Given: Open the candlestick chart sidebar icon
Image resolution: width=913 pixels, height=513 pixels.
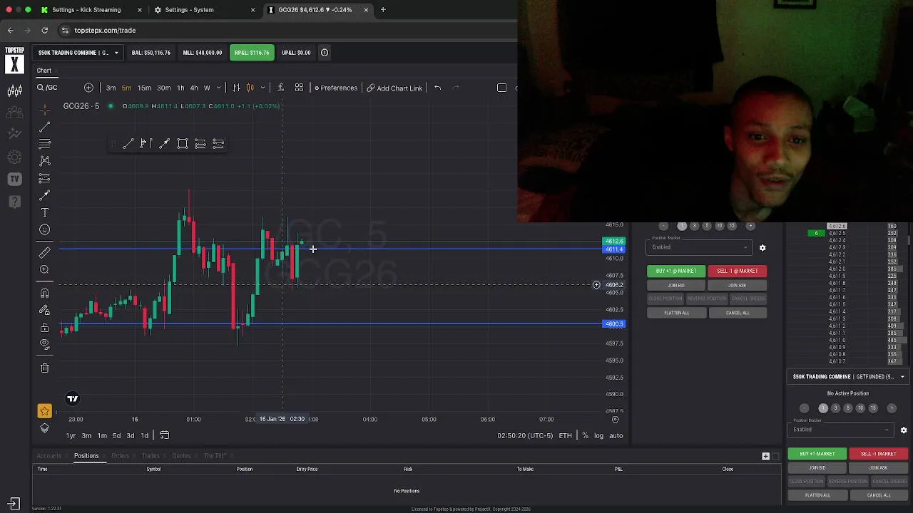Looking at the screenshot, I should [14, 90].
